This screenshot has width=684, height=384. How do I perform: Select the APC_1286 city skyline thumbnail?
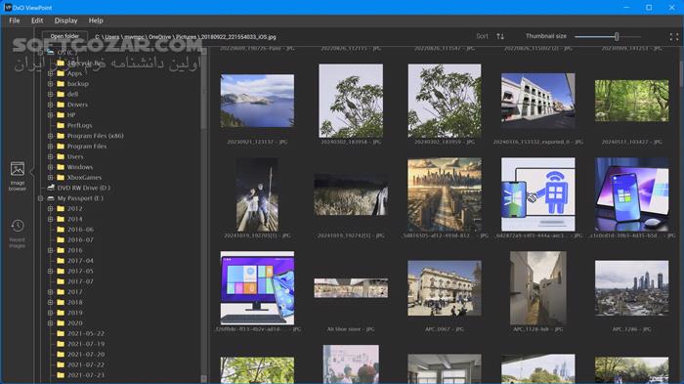click(x=631, y=288)
